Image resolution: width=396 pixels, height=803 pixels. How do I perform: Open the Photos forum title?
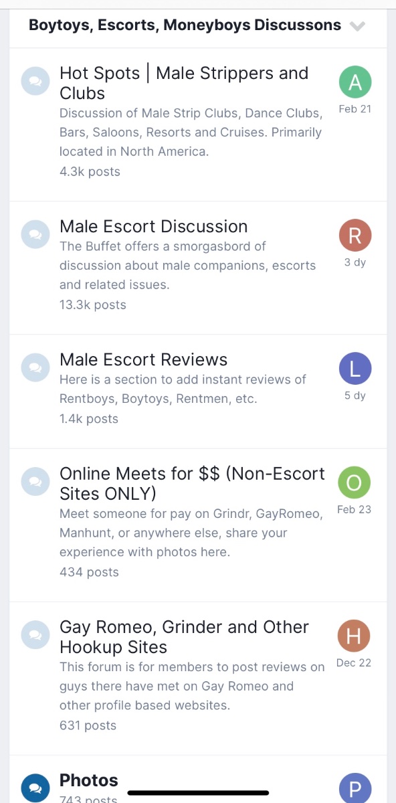(89, 780)
